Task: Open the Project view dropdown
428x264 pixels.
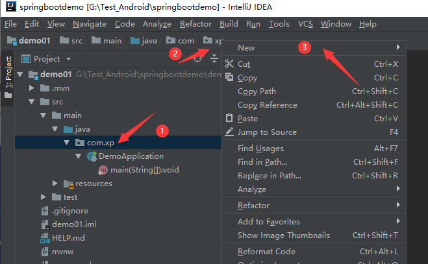Action: 68,59
